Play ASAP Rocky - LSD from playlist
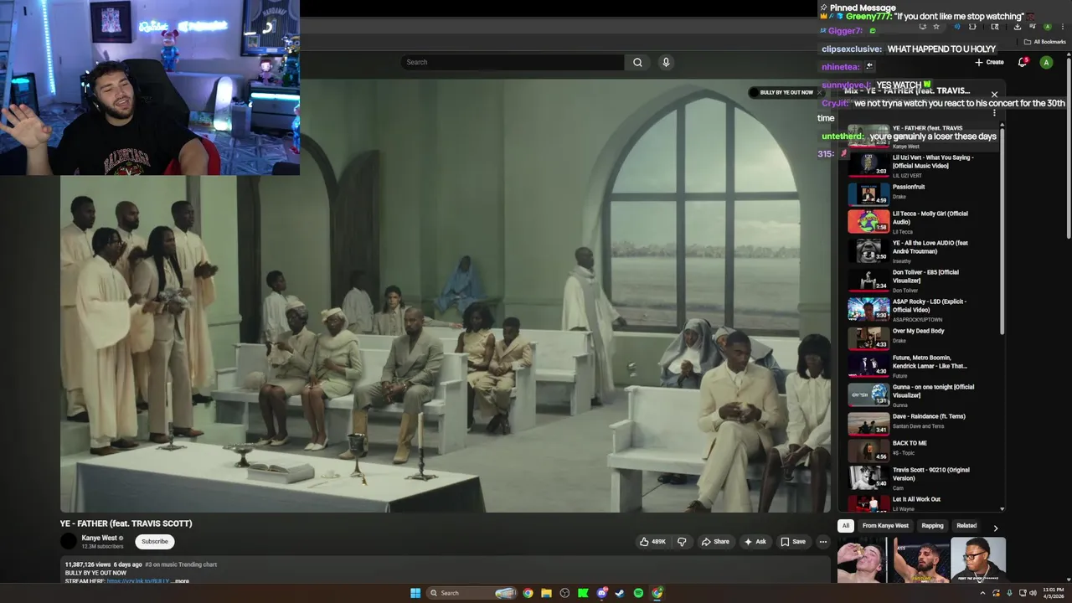Screen dimensions: 1072x603 [920, 309]
